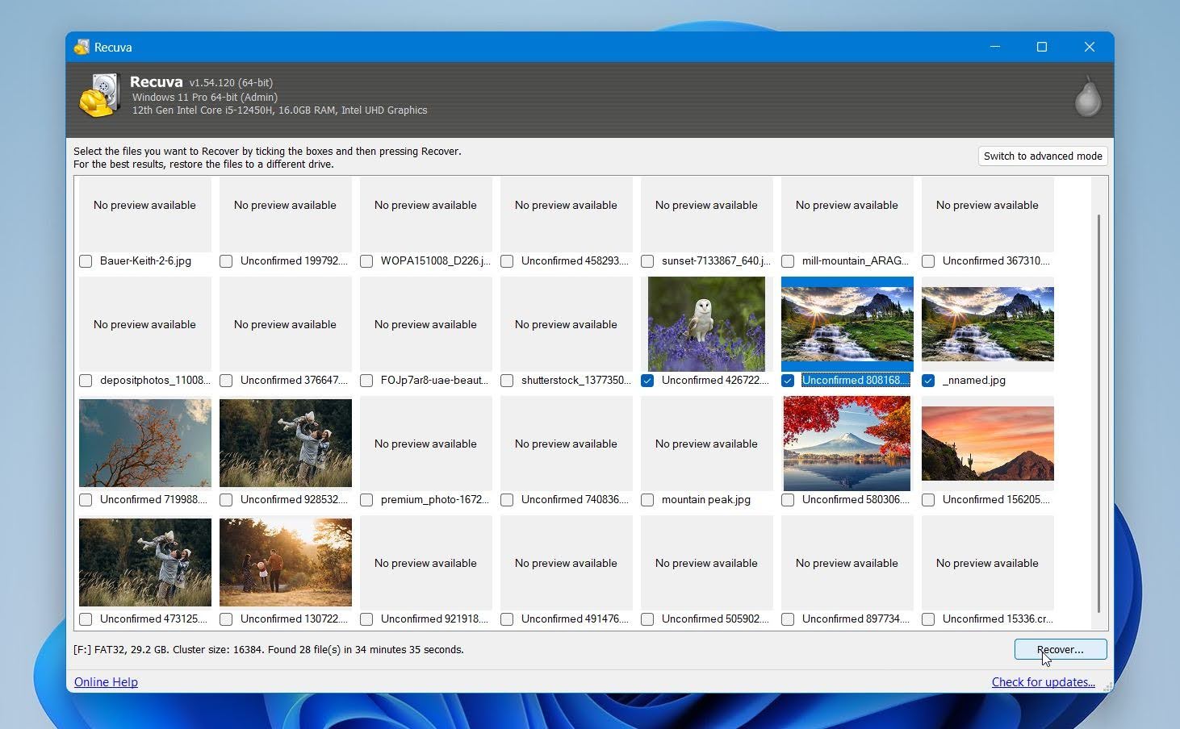
Task: Select the Unconfirmed 719988 tree branch thumbnail
Action: [x=145, y=444]
